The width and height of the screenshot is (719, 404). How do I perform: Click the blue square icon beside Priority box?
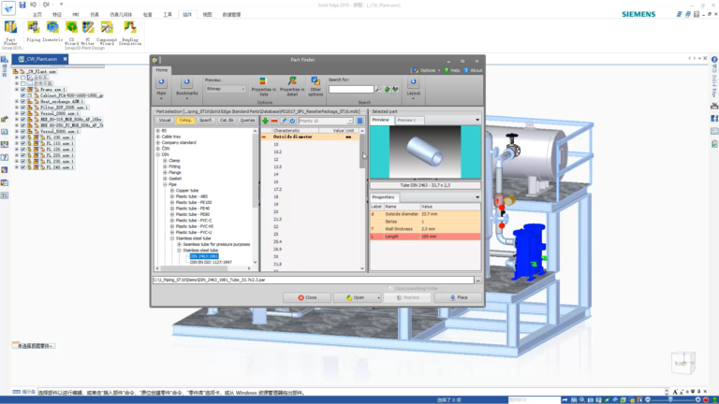pos(359,121)
